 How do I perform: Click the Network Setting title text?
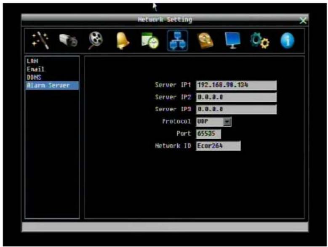click(165, 20)
